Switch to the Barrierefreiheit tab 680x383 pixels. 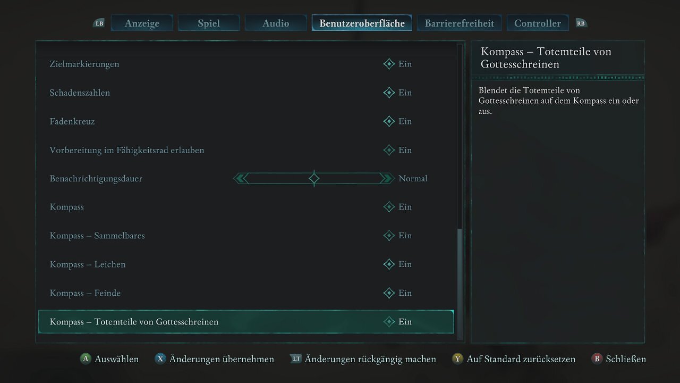(460, 23)
